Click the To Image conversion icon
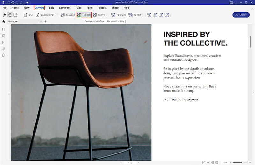Viewport: 255px width, 165px height. coord(118,15)
